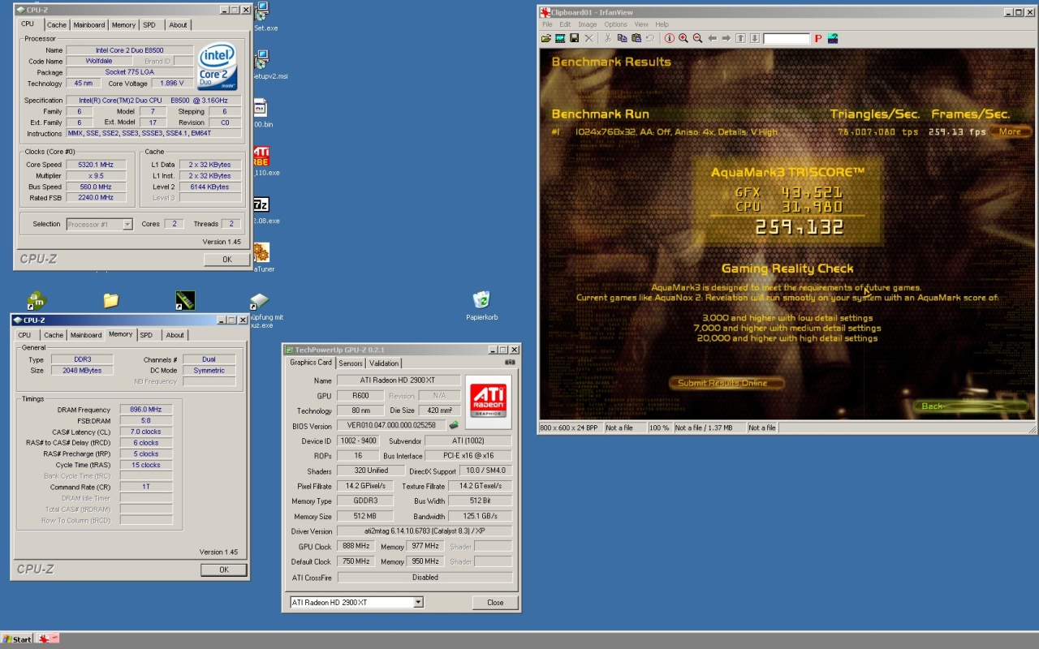Open the Image menu in IrfanView
The height and width of the screenshot is (649, 1039).
coord(587,24)
